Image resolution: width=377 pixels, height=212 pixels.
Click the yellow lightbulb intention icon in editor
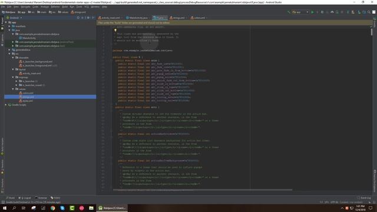pos(115,30)
